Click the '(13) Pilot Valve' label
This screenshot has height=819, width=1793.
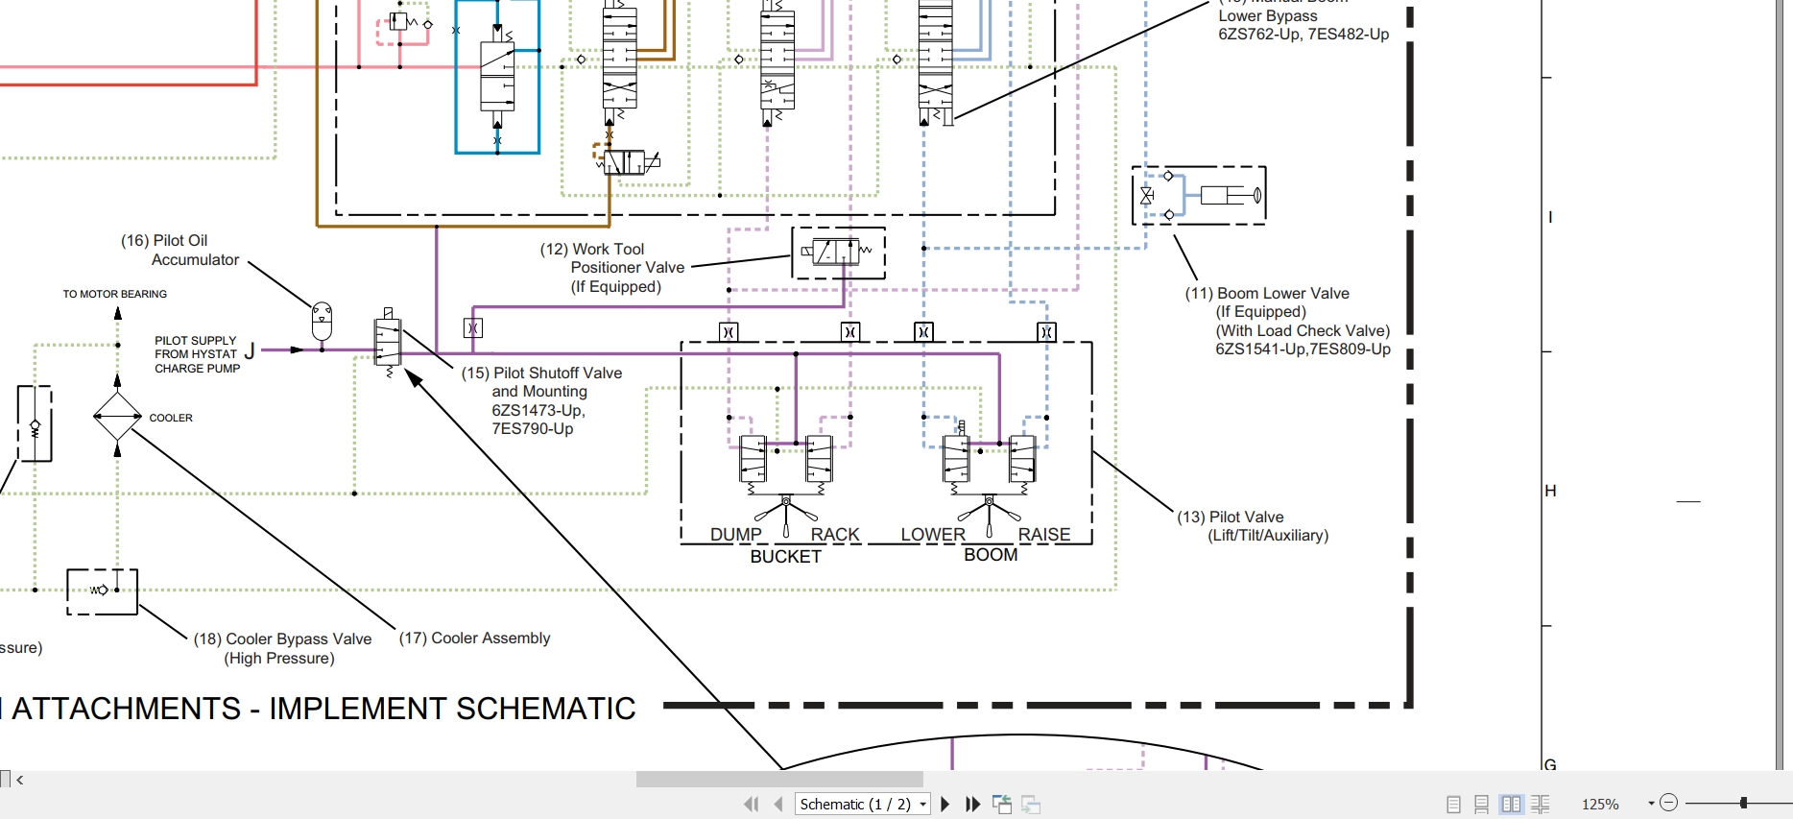(x=1253, y=526)
